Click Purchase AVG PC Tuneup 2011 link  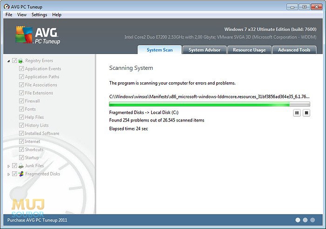(37, 220)
